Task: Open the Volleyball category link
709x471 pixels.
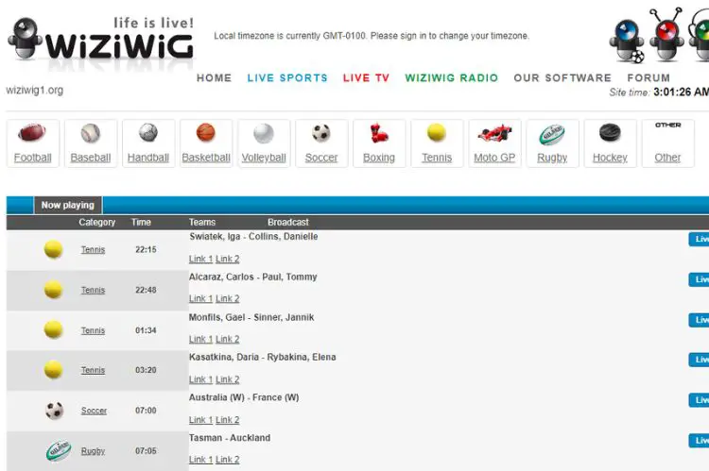Action: point(264,158)
